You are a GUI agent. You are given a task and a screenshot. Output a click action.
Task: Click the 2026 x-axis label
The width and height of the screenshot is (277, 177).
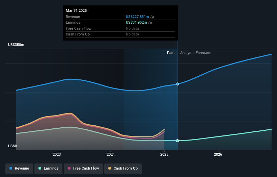218,155
